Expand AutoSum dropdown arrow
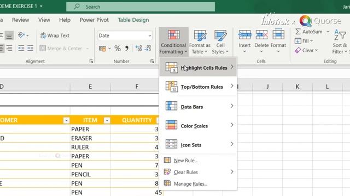Viewport: 350px width, 196px height. pos(328,32)
